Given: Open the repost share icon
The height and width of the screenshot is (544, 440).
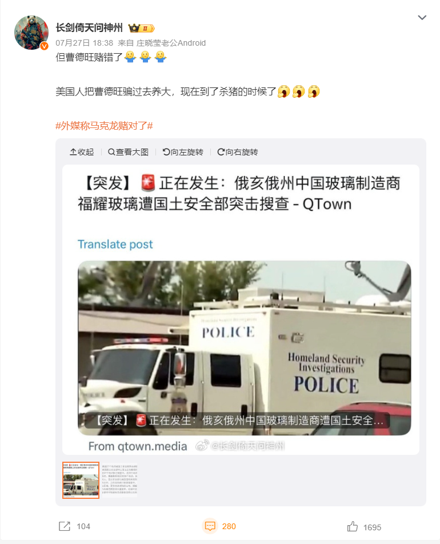Looking at the screenshot, I should (x=65, y=526).
